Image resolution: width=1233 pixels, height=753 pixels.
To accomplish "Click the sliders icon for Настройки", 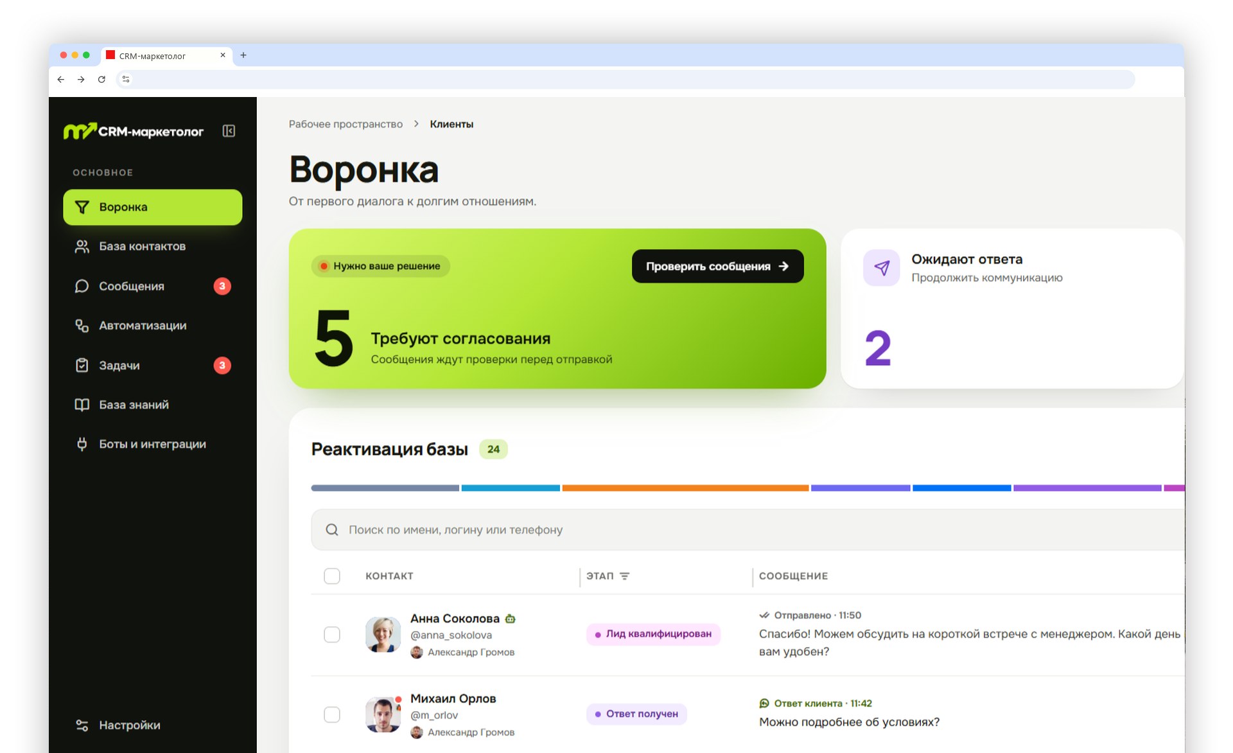I will (x=82, y=725).
